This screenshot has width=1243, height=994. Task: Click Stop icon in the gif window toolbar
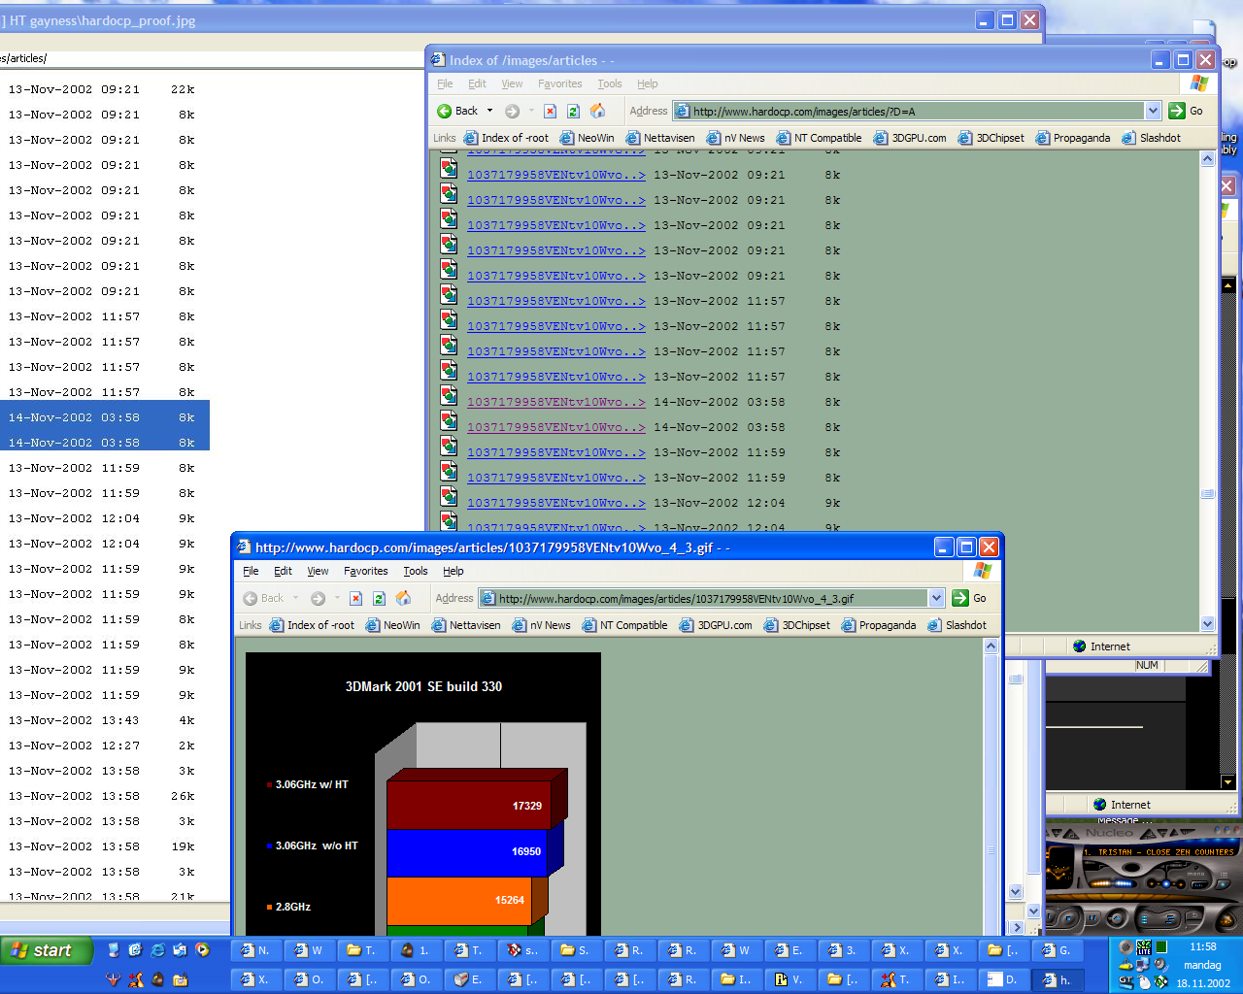tap(355, 598)
